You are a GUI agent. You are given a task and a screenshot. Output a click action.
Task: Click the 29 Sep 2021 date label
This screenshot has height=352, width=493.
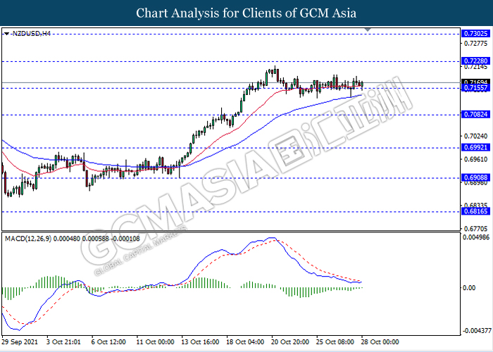(20, 342)
